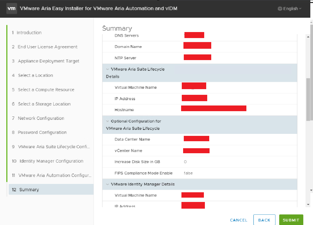Click the Summary page heading
This screenshot has height=225, width=313.
(117, 28)
